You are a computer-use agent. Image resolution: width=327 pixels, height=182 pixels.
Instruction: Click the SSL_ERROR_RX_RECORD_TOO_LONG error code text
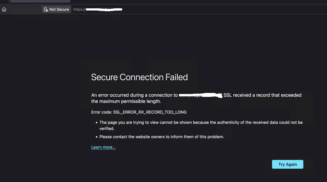coord(150,112)
